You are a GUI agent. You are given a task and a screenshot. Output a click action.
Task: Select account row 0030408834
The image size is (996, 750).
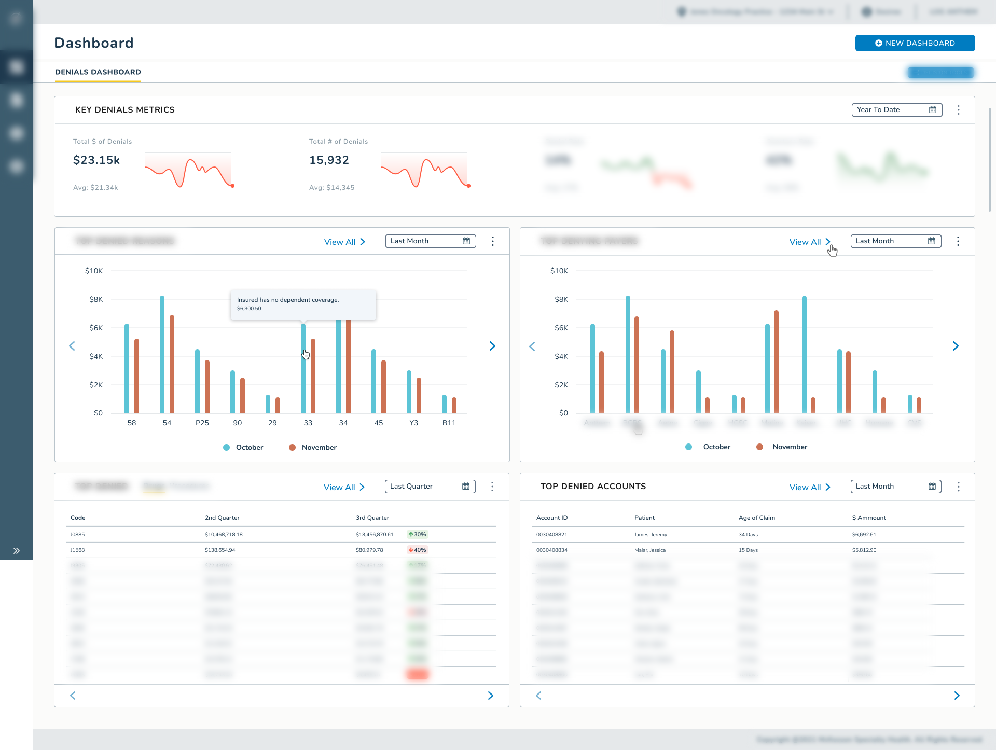(748, 550)
